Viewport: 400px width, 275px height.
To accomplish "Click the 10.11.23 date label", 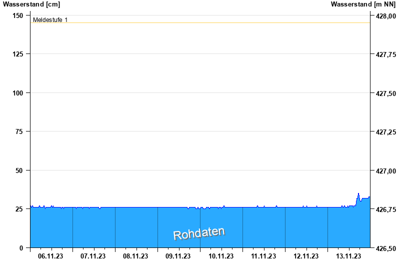I will coord(221,256).
